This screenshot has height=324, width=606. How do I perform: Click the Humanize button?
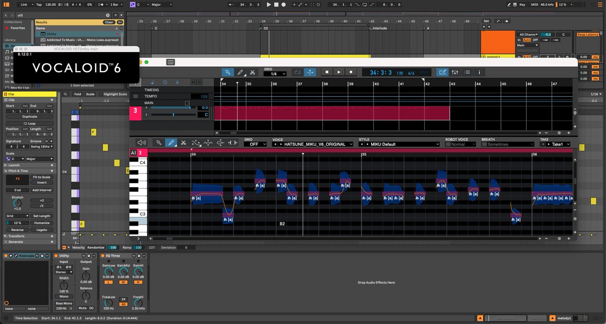pyautogui.click(x=42, y=223)
